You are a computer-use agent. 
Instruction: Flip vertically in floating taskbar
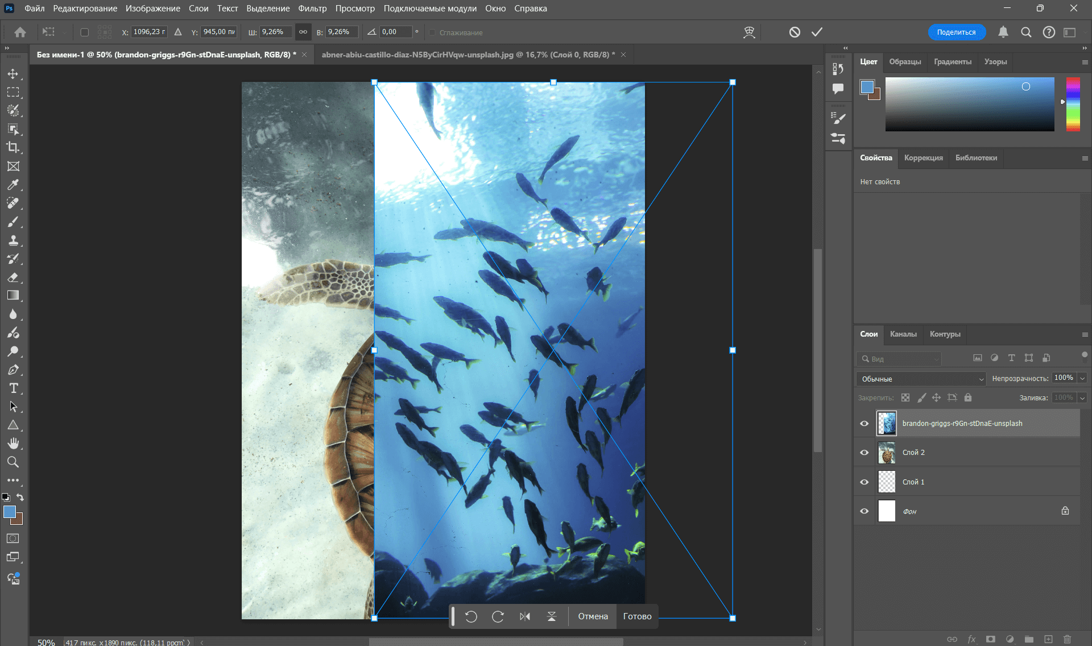(x=552, y=616)
